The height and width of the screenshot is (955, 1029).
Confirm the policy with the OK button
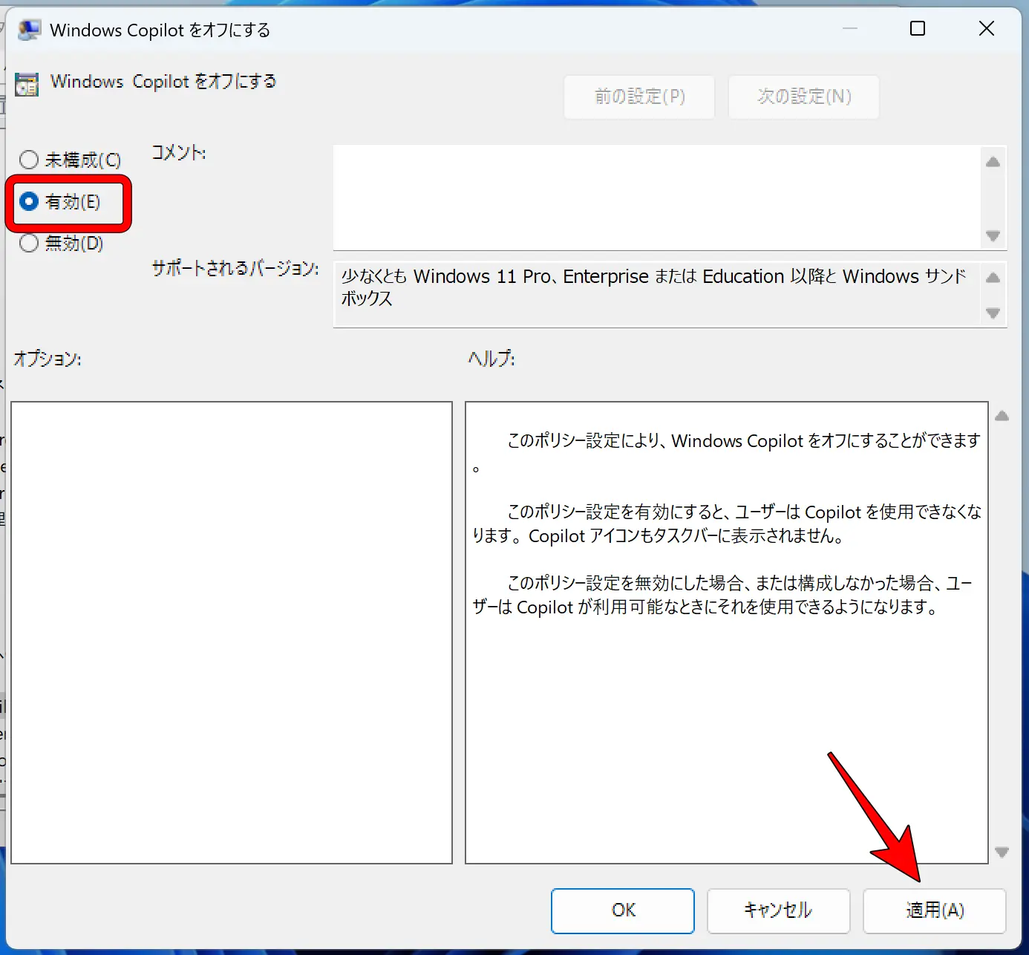coord(622,910)
